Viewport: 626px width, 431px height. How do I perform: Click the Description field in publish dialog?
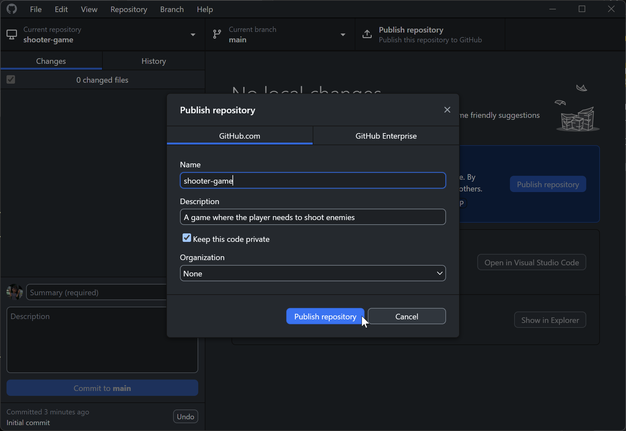pos(313,217)
